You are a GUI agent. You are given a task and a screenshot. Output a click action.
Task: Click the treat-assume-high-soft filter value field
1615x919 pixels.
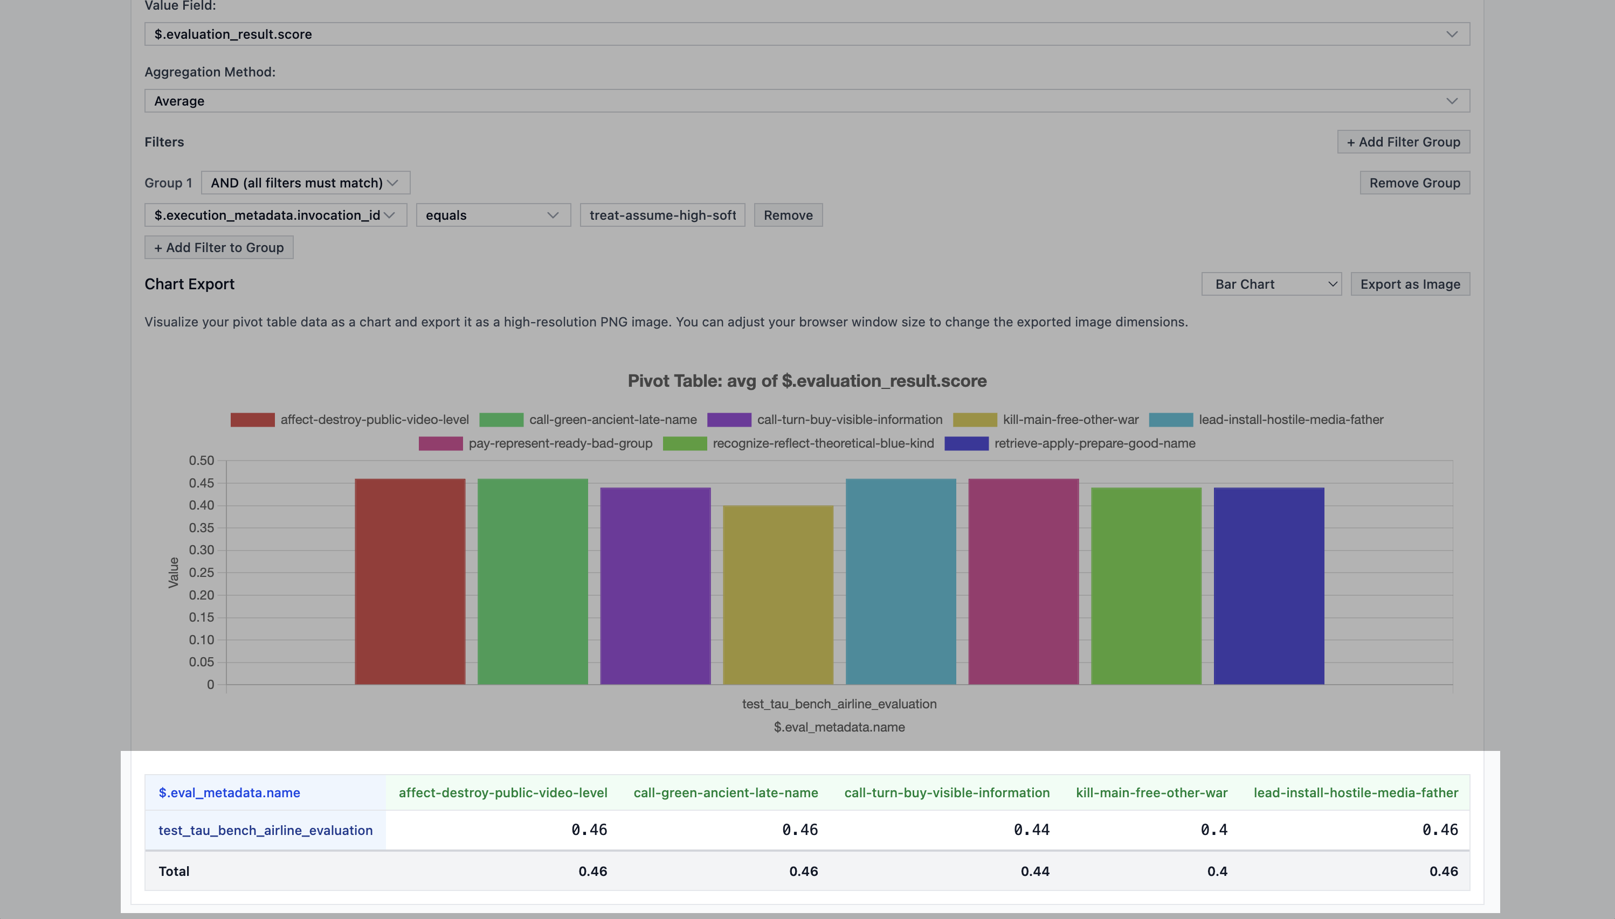(x=662, y=215)
